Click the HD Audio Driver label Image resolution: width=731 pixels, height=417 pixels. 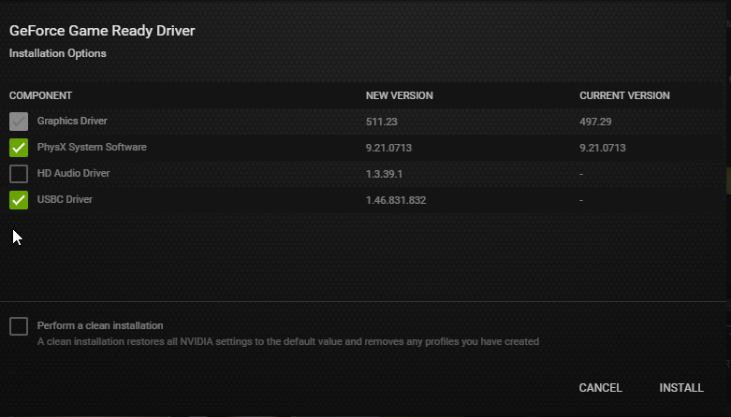(73, 173)
